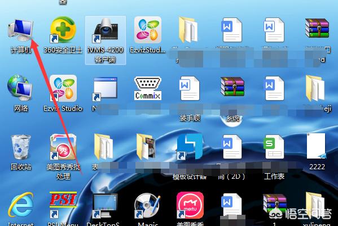Open the 工作表 spreadsheet file

tap(274, 147)
